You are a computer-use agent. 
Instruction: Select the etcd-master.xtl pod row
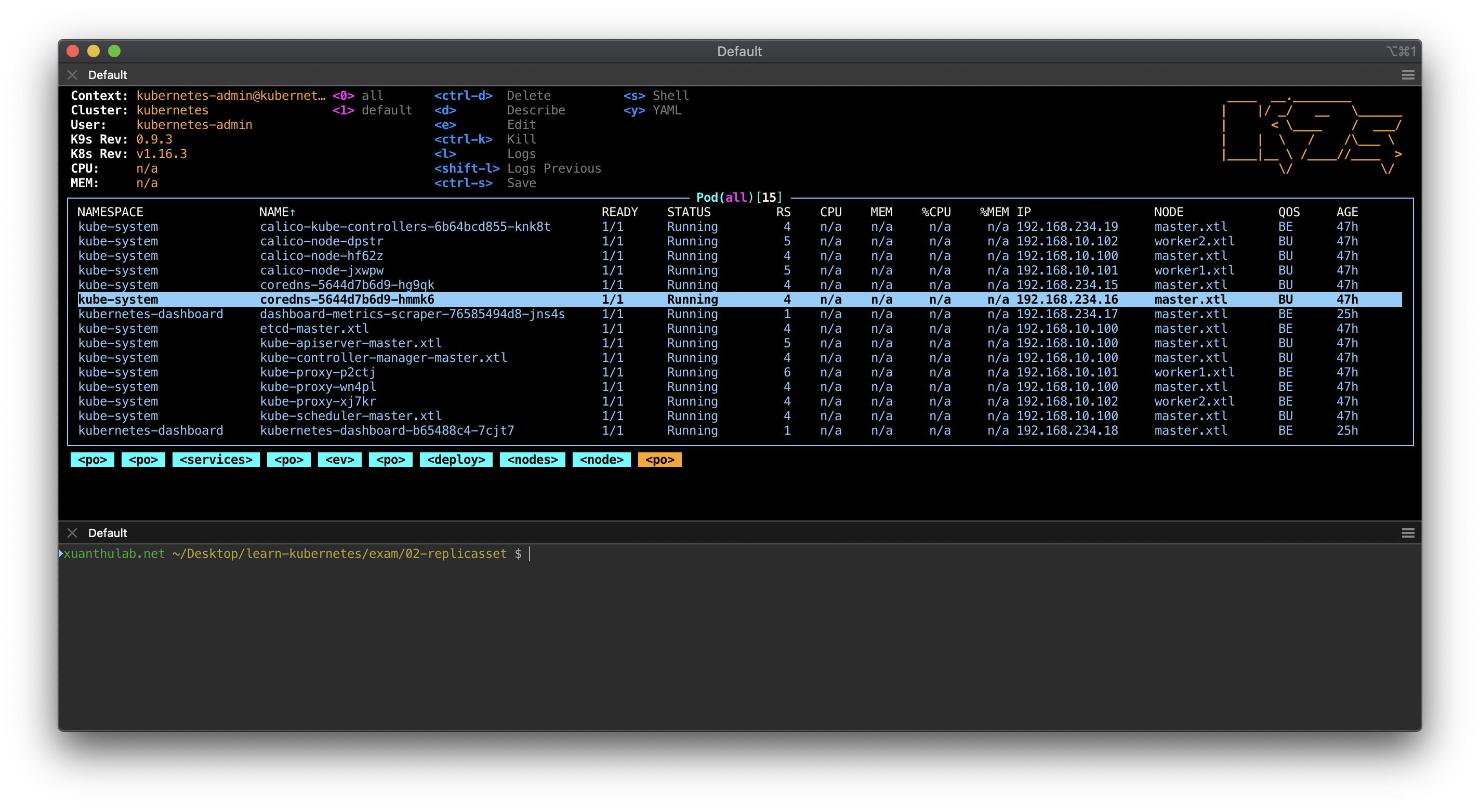[x=314, y=329]
